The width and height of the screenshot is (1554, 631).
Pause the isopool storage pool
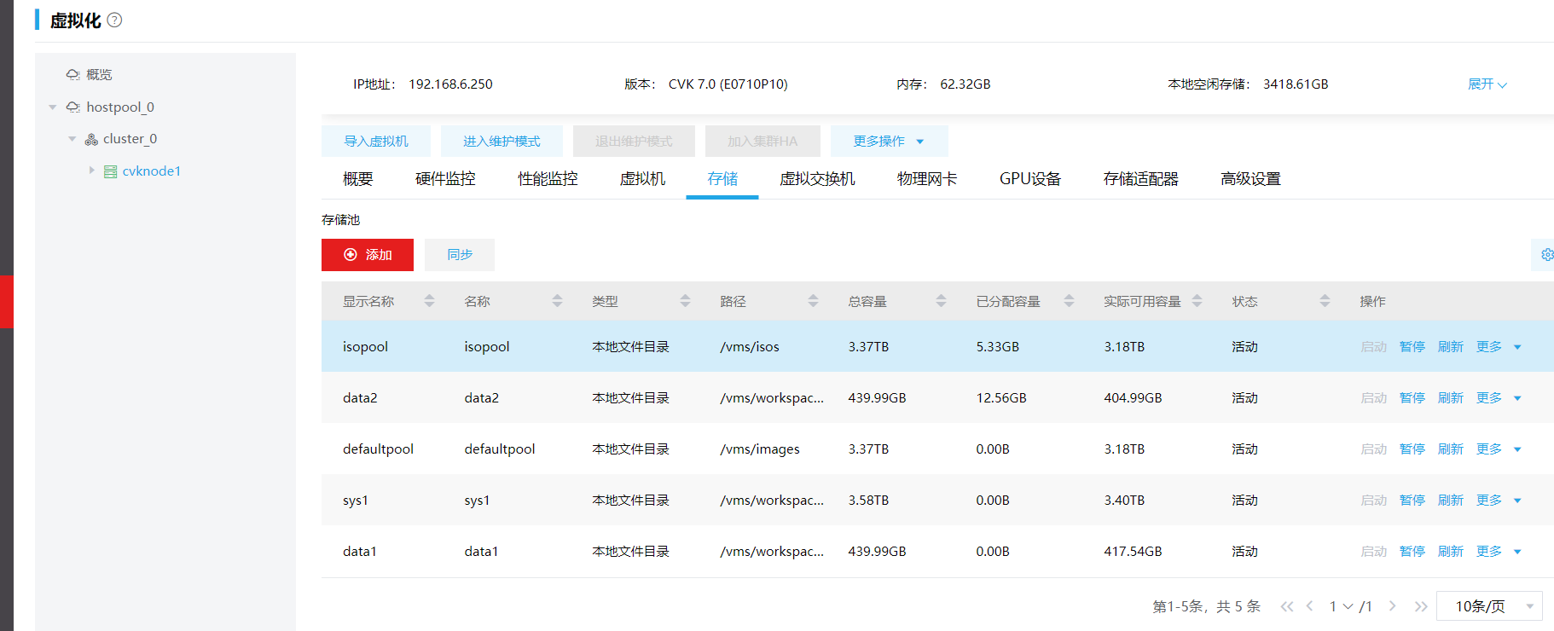tap(1412, 347)
